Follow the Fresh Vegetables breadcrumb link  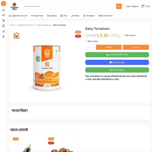click(43, 25)
